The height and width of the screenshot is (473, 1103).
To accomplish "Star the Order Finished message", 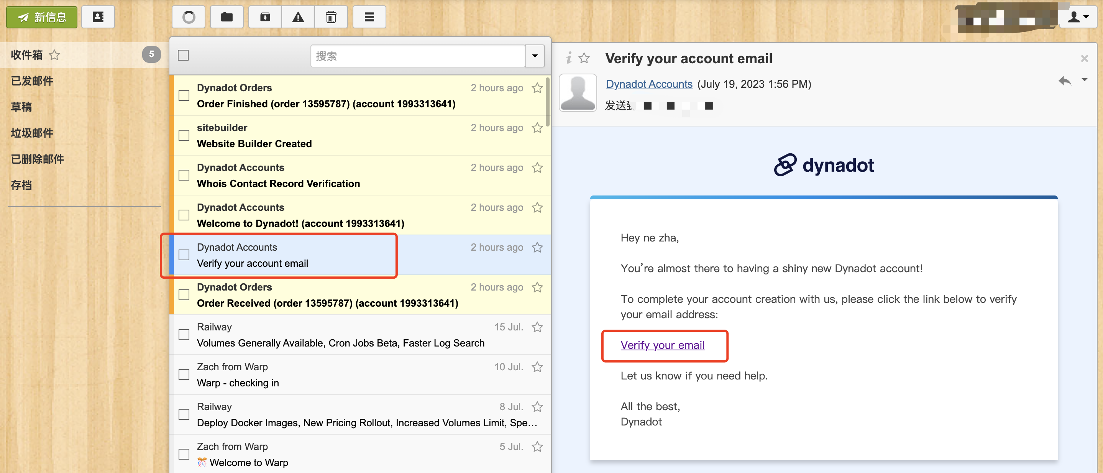I will (x=537, y=88).
